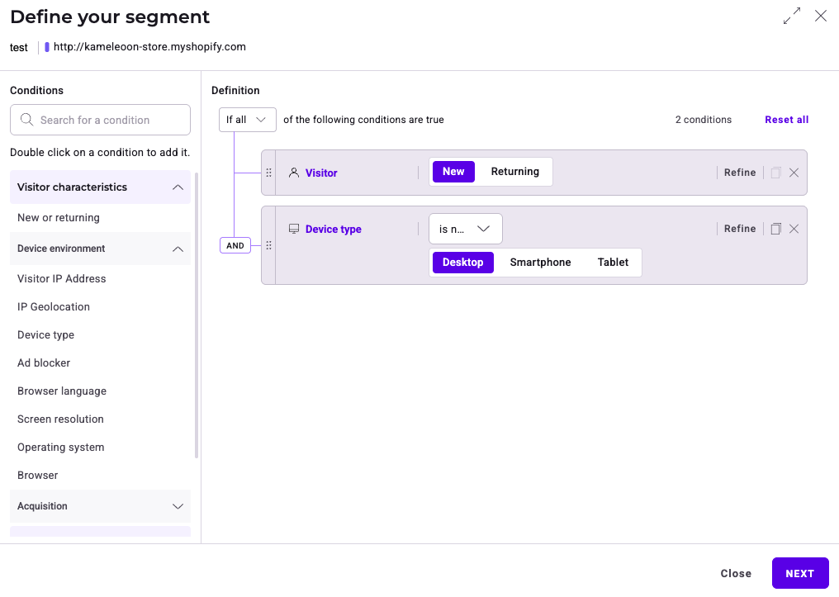The height and width of the screenshot is (597, 839).
Task: Remove the Visitor condition with X icon
Action: [794, 173]
